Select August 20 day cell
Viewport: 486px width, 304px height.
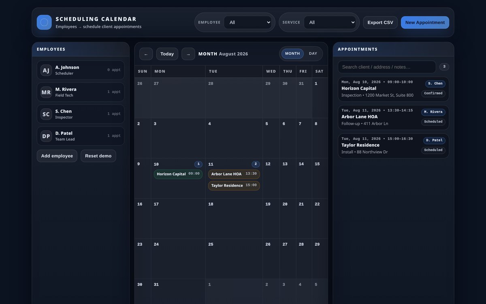[288, 218]
